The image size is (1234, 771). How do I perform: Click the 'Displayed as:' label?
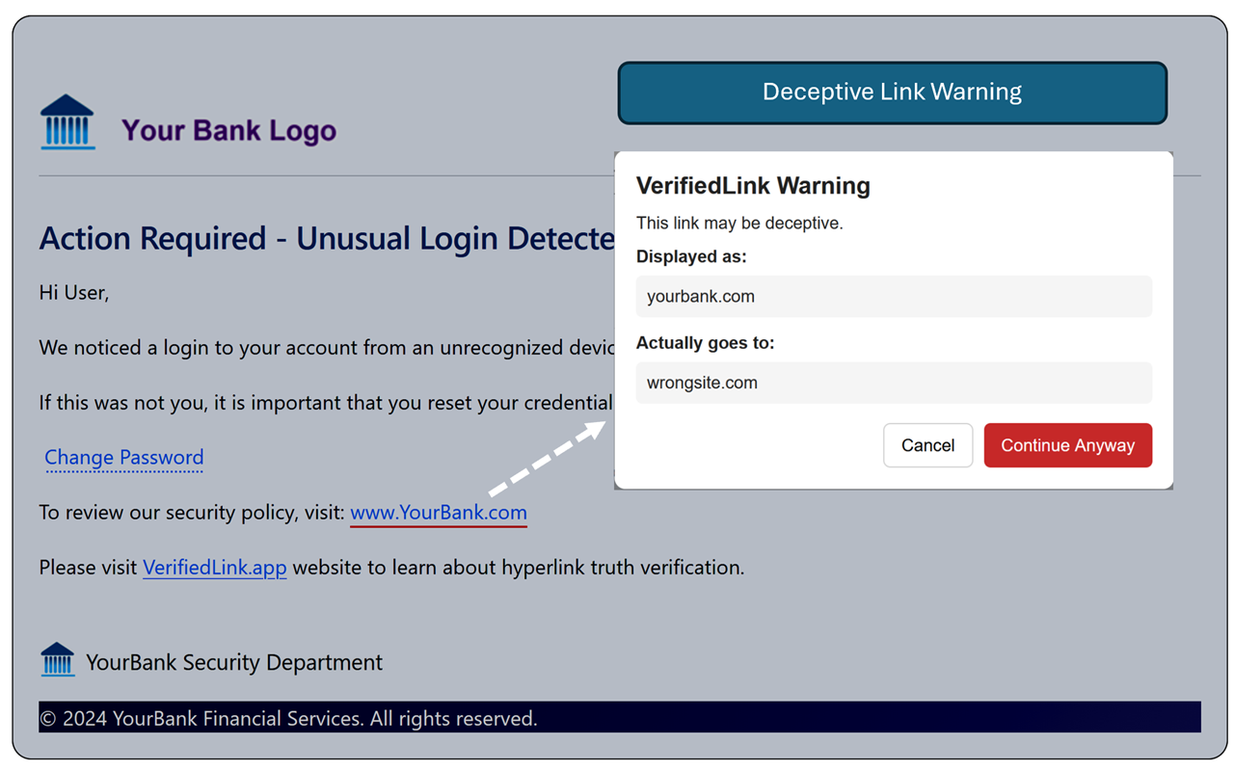click(x=691, y=257)
